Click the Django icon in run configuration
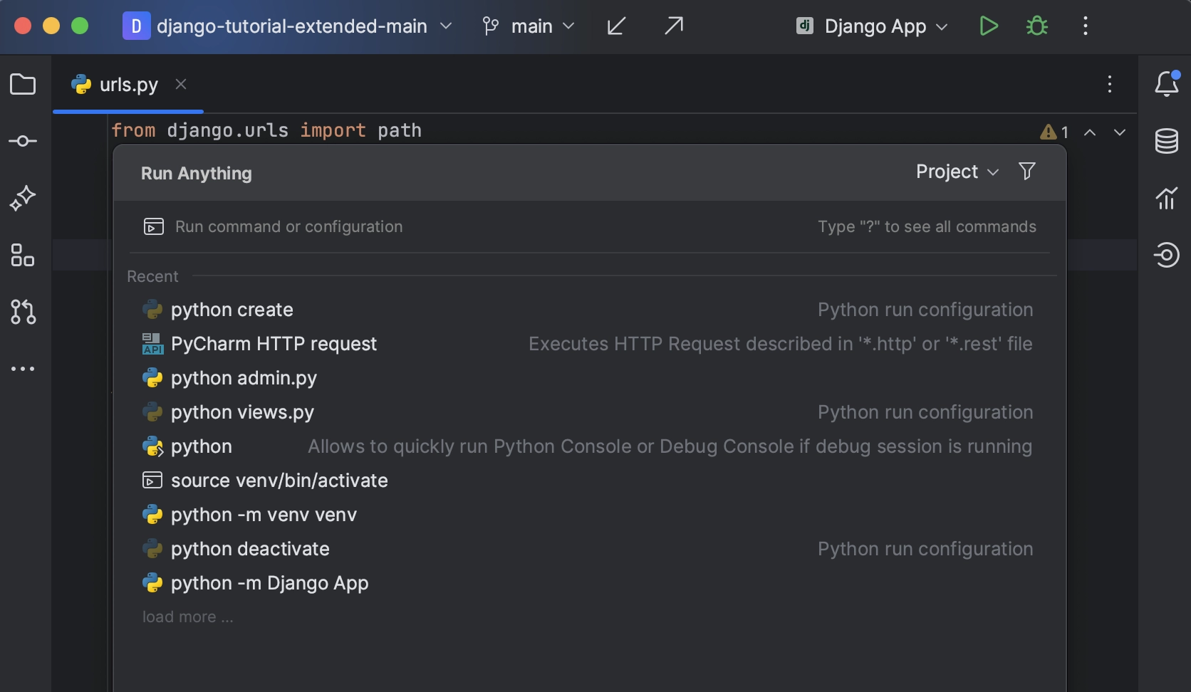1191x692 pixels. point(805,26)
